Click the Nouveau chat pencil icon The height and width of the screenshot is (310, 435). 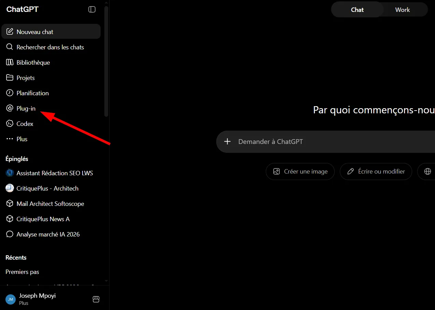[10, 32]
